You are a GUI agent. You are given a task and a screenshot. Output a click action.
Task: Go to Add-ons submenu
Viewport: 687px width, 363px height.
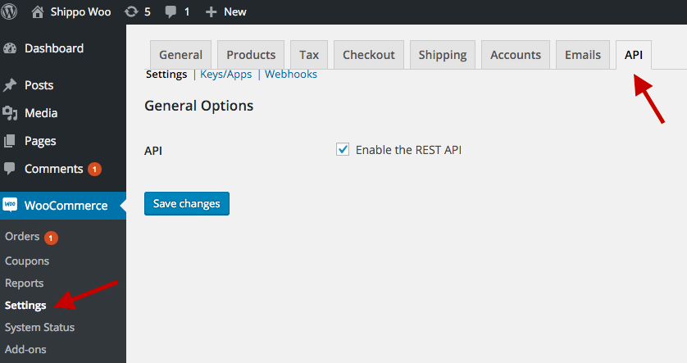coord(25,349)
